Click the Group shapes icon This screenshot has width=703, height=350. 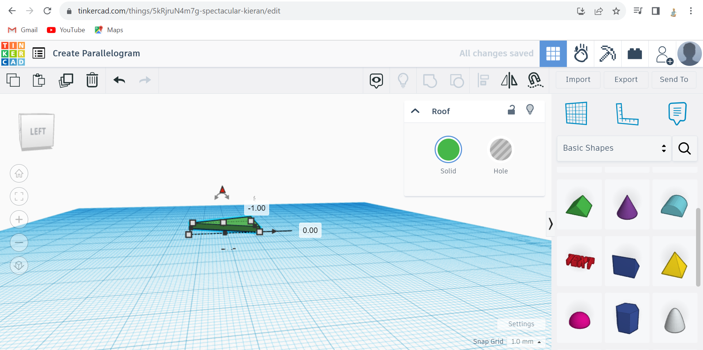pos(430,80)
